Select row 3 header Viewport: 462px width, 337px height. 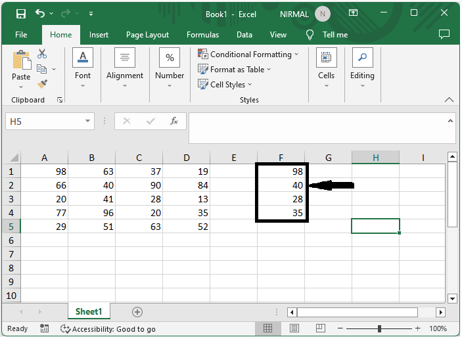tap(11, 199)
